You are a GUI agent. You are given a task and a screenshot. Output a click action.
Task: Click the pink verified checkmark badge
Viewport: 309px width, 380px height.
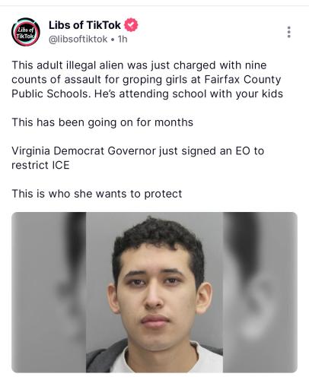131,25
